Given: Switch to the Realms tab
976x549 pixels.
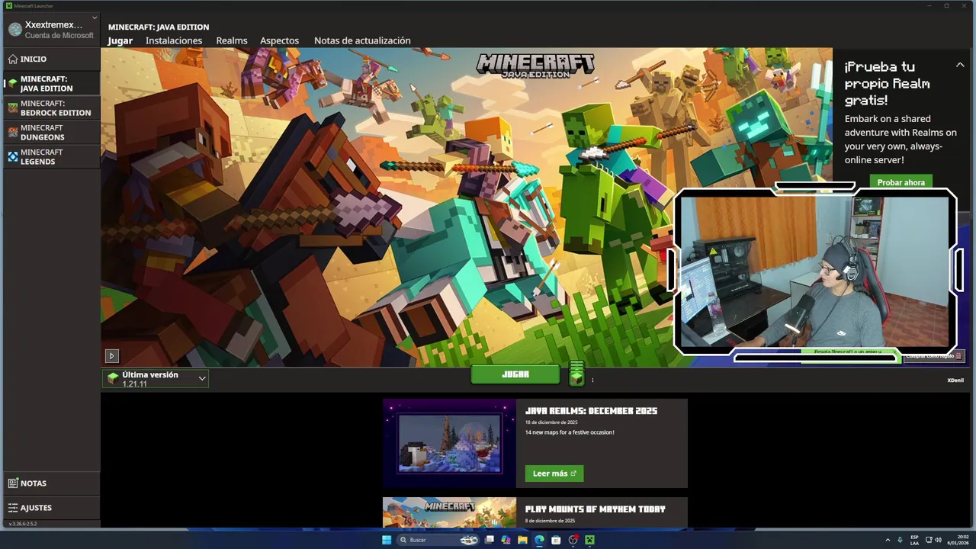Looking at the screenshot, I should (x=232, y=40).
